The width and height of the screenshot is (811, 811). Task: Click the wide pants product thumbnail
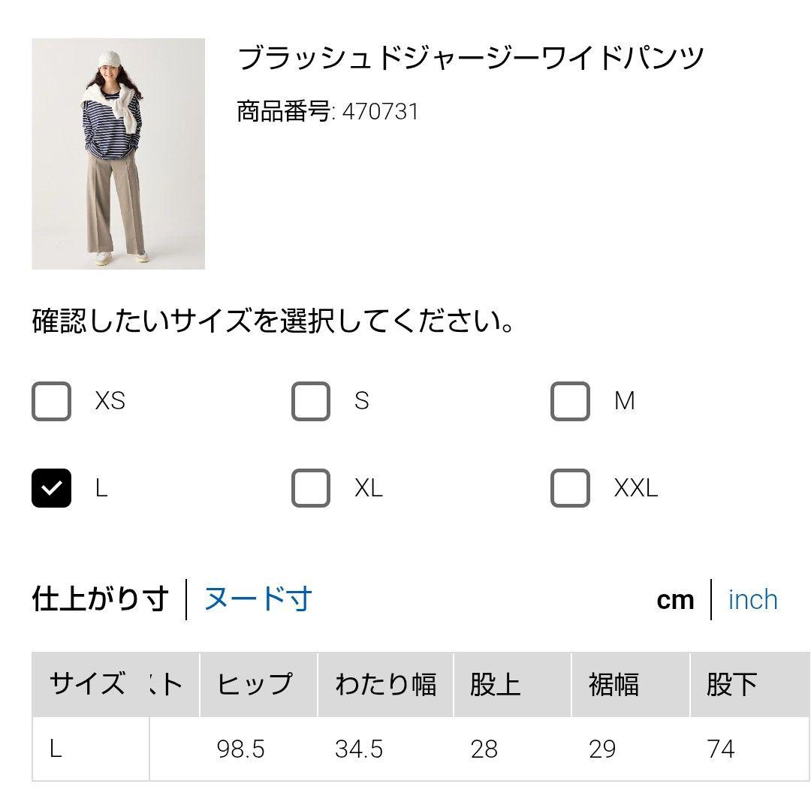[118, 154]
